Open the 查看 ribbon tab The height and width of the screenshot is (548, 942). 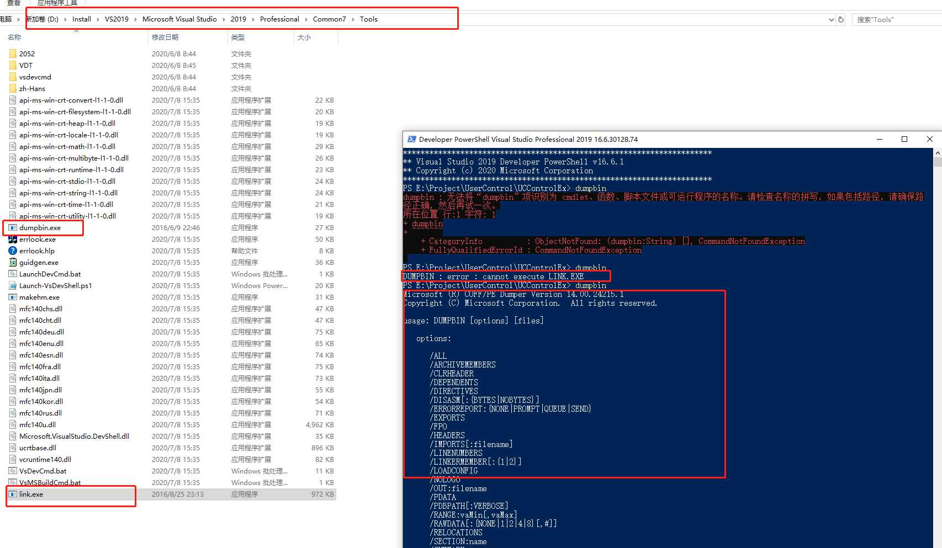click(14, 3)
